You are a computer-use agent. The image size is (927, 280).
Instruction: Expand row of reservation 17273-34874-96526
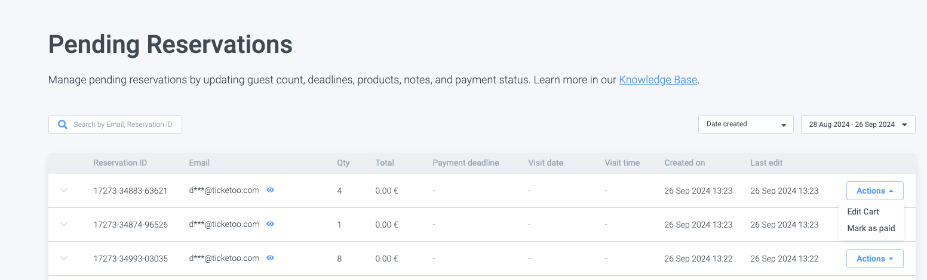[64, 225]
